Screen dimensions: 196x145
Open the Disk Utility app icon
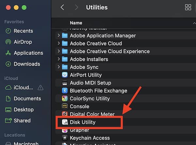tap(65, 122)
